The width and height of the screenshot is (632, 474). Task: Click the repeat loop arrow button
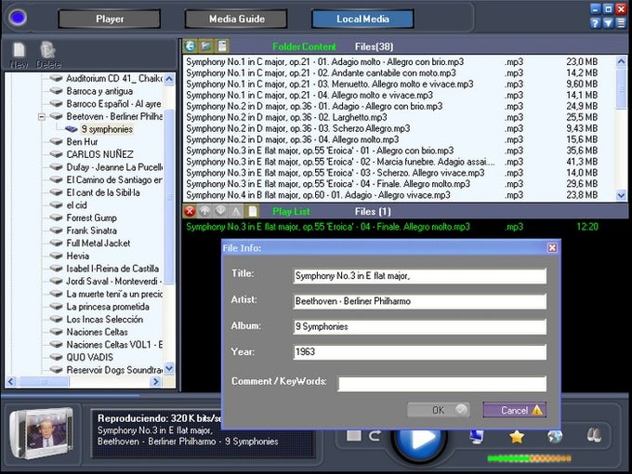(x=375, y=435)
